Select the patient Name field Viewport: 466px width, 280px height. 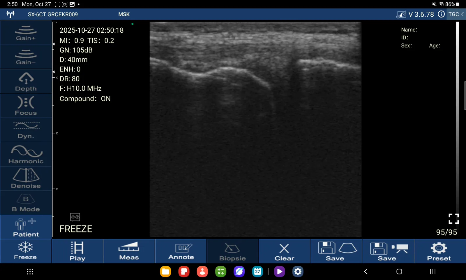(x=409, y=29)
